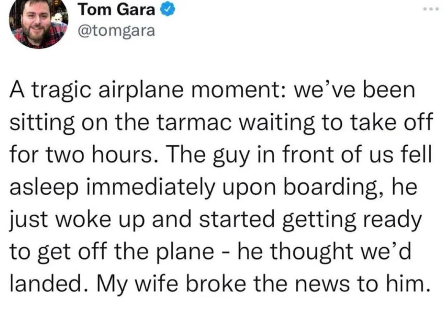Click the display name Tom Gara
Screen dimensions: 445x315
117,10
